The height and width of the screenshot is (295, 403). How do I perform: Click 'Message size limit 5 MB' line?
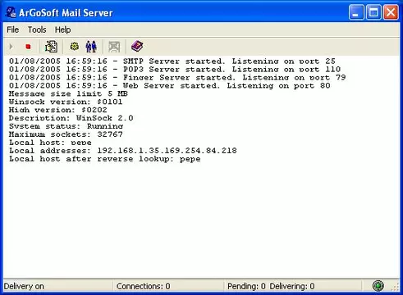coord(68,93)
